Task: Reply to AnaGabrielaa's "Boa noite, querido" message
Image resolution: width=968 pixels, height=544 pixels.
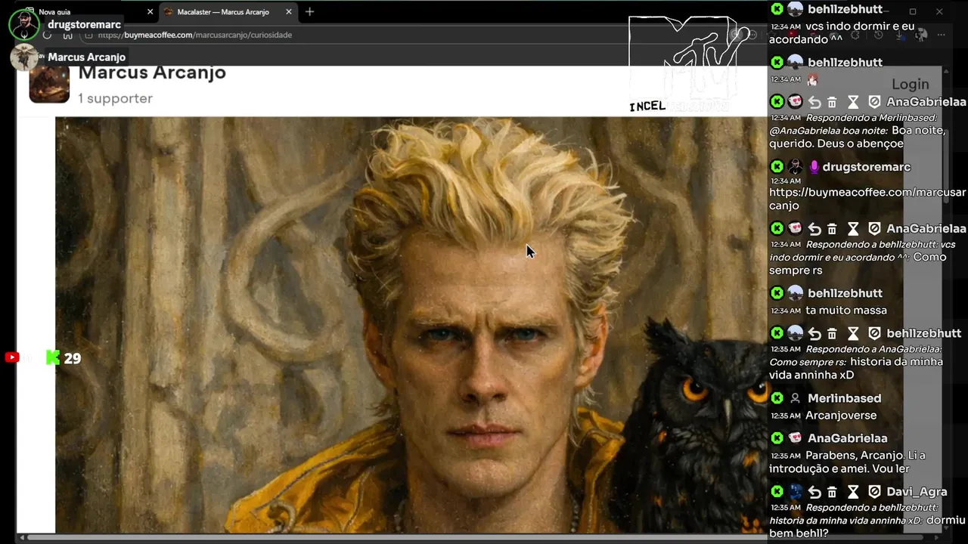Action: point(814,102)
